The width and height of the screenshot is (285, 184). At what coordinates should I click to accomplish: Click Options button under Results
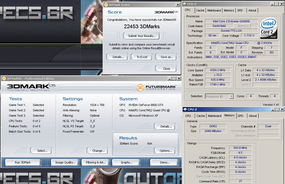pyautogui.click(x=166, y=151)
